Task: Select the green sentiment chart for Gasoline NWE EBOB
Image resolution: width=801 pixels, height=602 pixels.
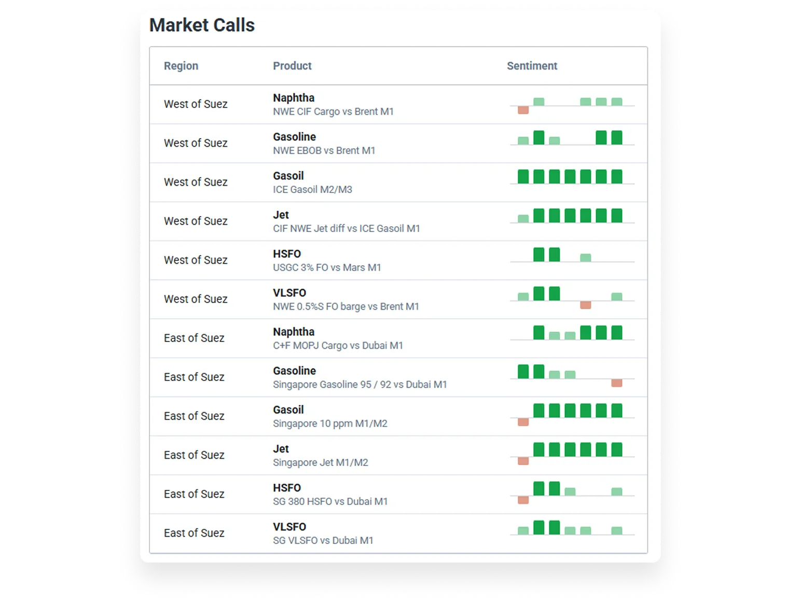Action: (x=571, y=140)
